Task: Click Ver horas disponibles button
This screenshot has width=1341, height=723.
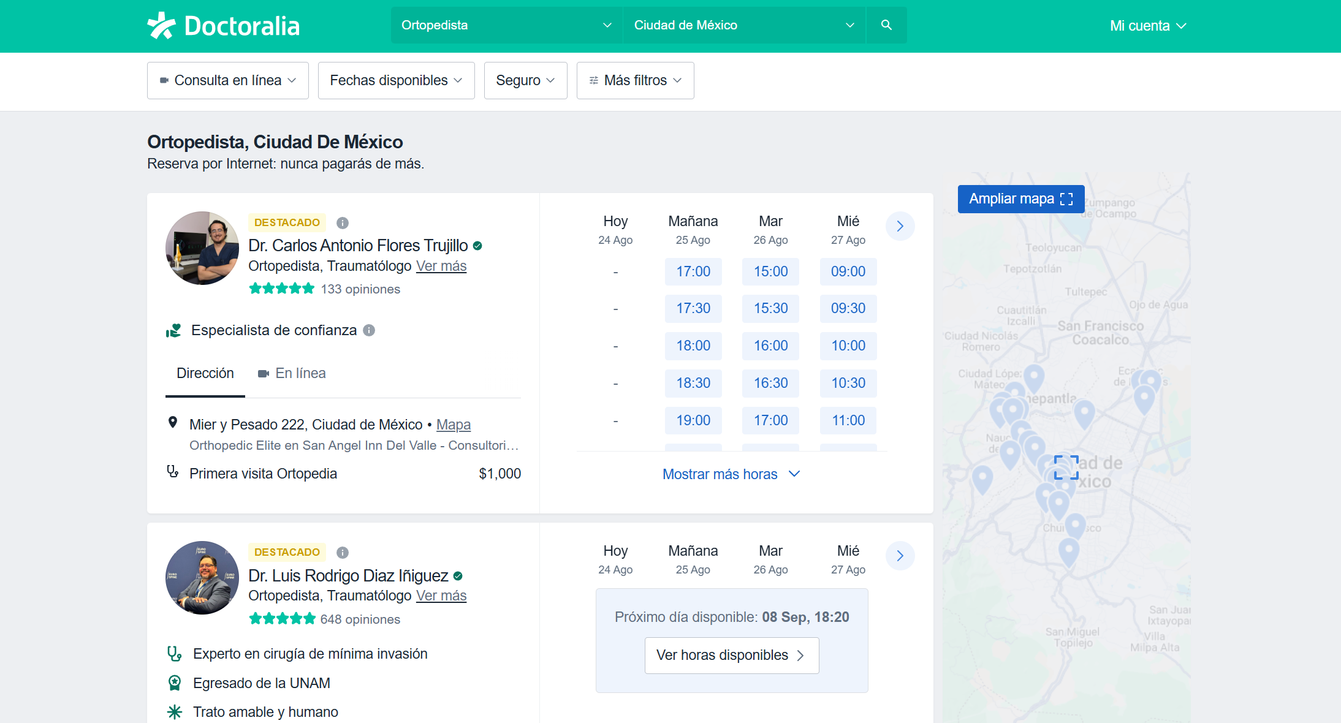Action: tap(731, 655)
